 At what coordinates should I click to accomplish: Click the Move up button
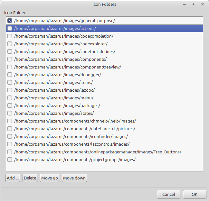coord(50,178)
